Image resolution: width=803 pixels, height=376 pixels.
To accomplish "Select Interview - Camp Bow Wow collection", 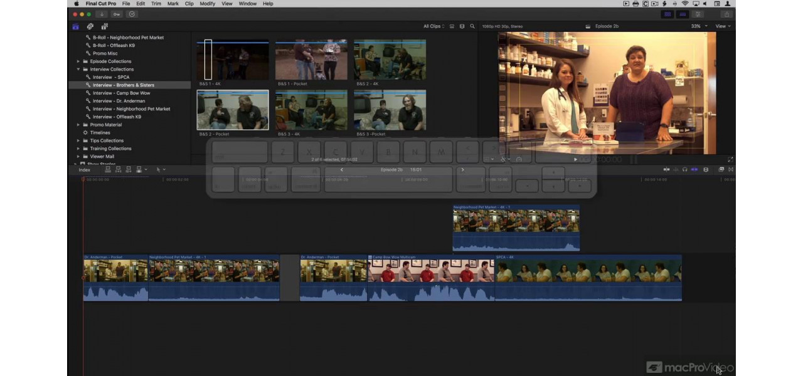I will pos(121,93).
